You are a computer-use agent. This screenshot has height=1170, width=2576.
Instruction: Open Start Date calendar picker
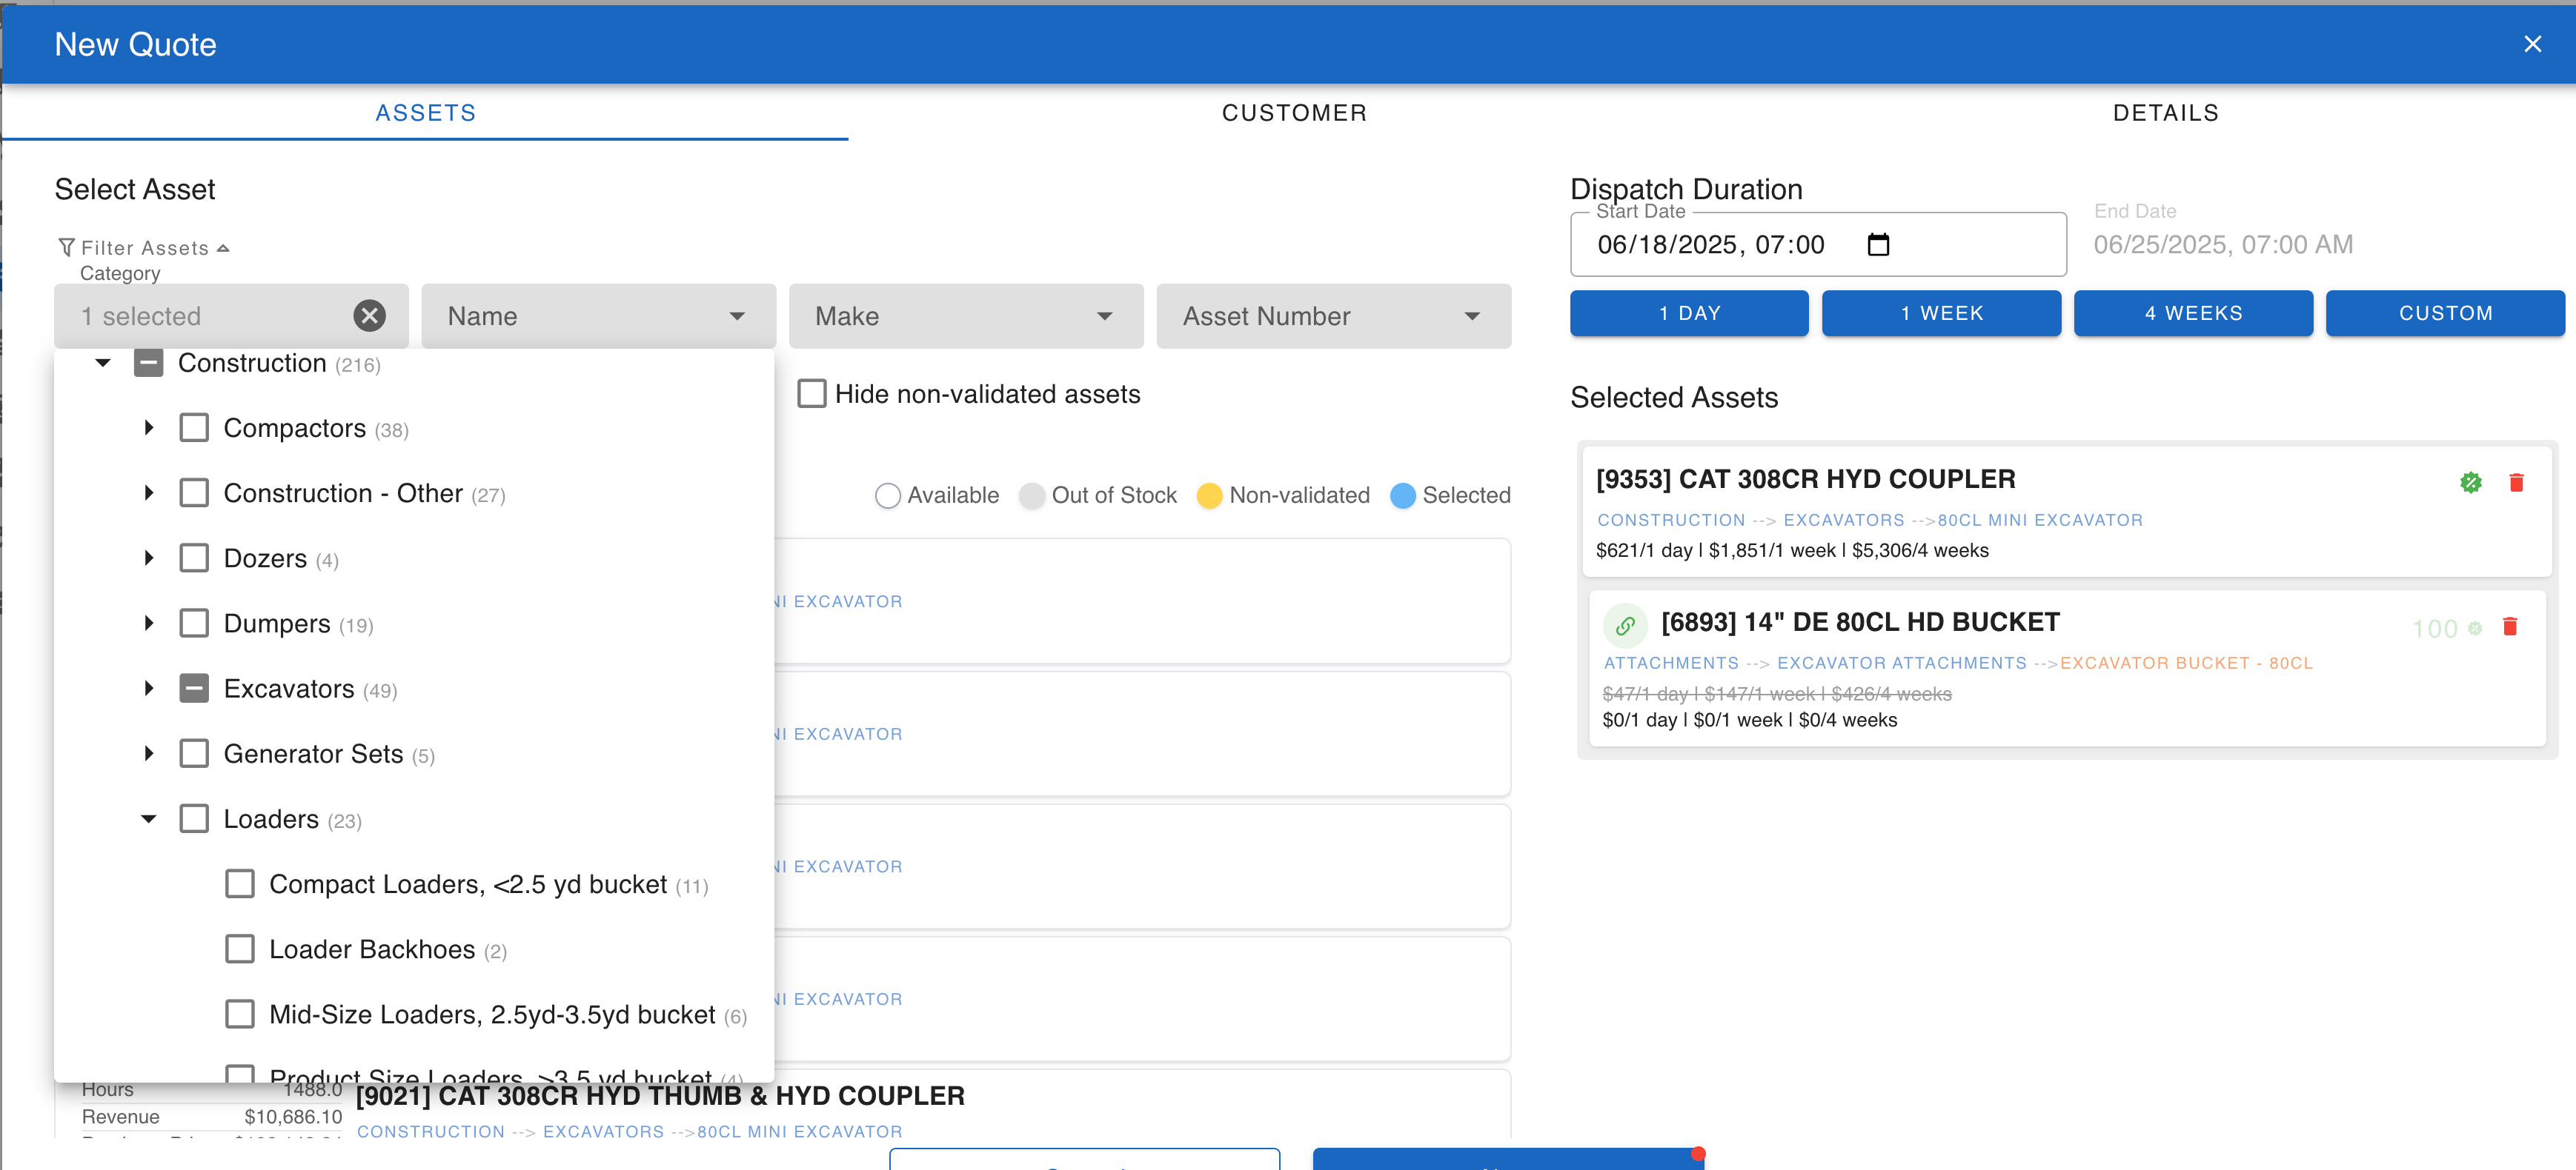pos(1878,245)
